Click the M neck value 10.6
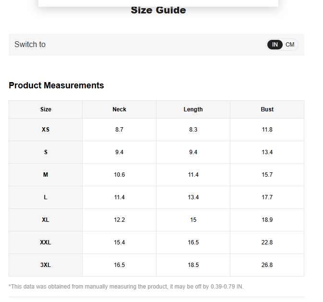Screen dimensions: 323x302 pos(119,175)
